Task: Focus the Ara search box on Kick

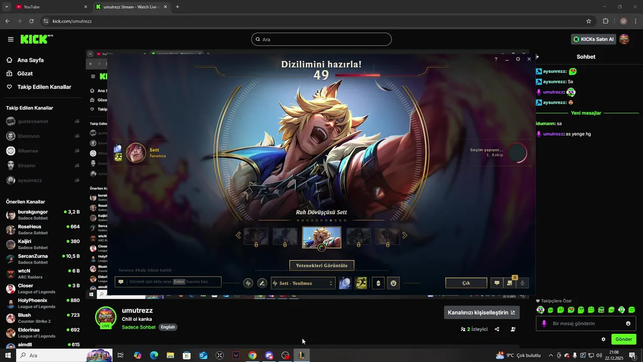Action: pos(321,39)
